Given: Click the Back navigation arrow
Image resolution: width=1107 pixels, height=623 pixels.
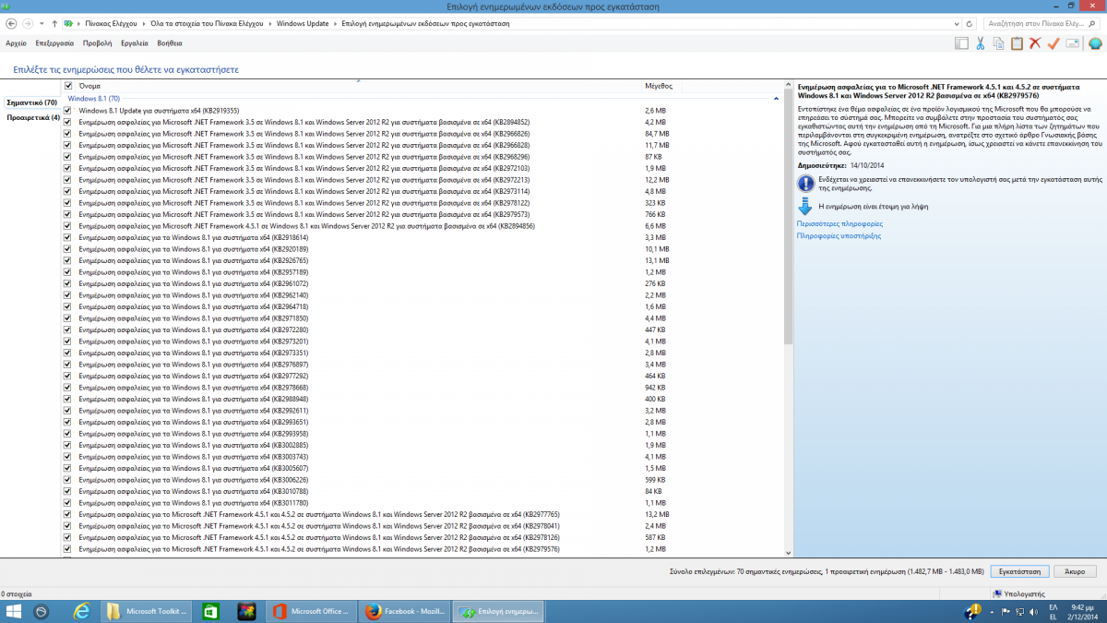Looking at the screenshot, I should coord(12,22).
